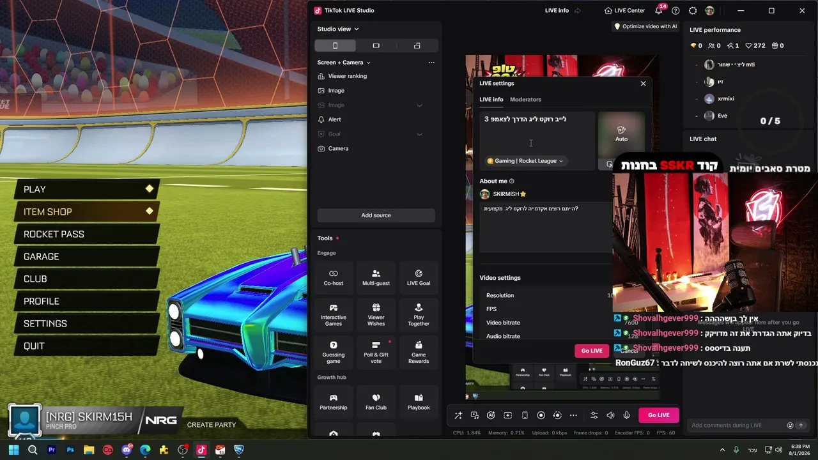This screenshot has height=460, width=818.
Task: Select the landscape layout icon
Action: pyautogui.click(x=376, y=45)
